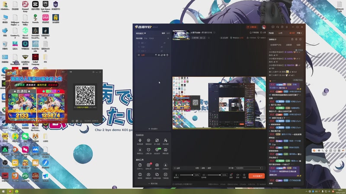Click the bell stream-reminder icon
The height and width of the screenshot is (194, 346).
pyautogui.click(x=251, y=33)
